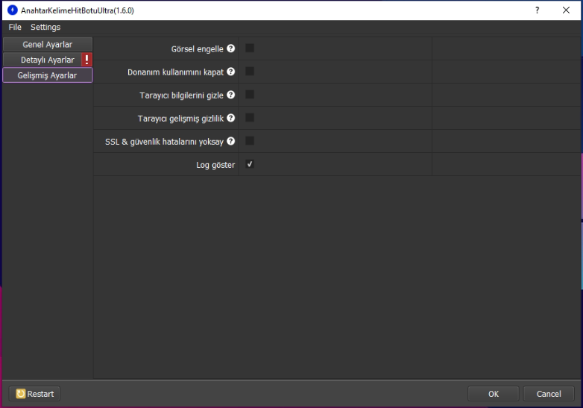Click help icon beside Donanım kullanımını kapat
Image resolution: width=583 pixels, height=408 pixels.
(x=231, y=72)
